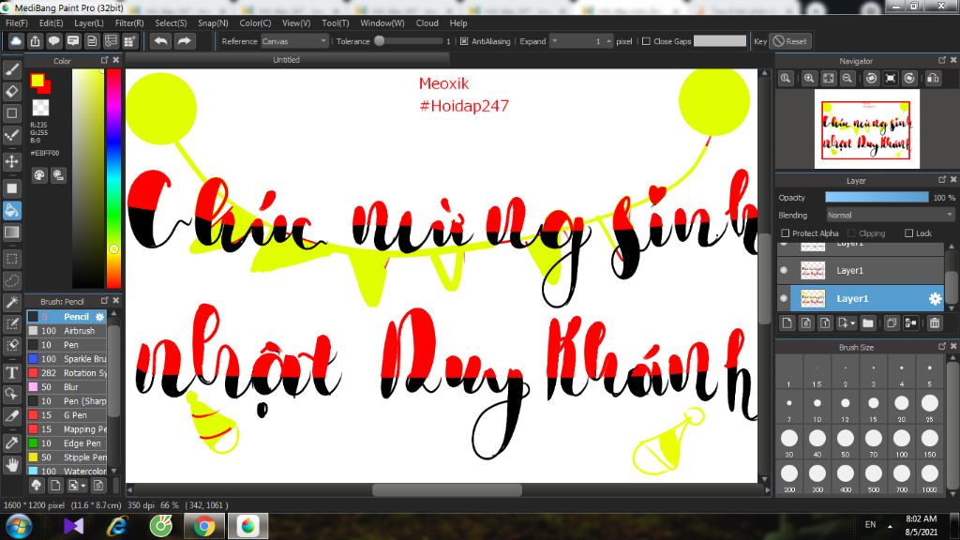The image size is (960, 540).
Task: Select the Text tool
Action: [11, 372]
